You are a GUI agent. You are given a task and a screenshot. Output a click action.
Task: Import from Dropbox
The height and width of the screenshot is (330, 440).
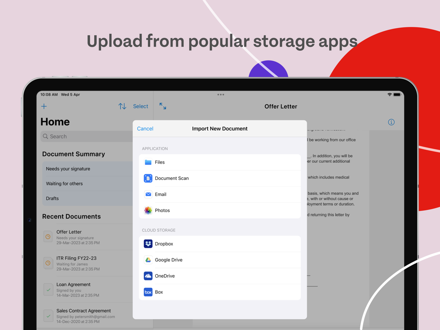220,244
